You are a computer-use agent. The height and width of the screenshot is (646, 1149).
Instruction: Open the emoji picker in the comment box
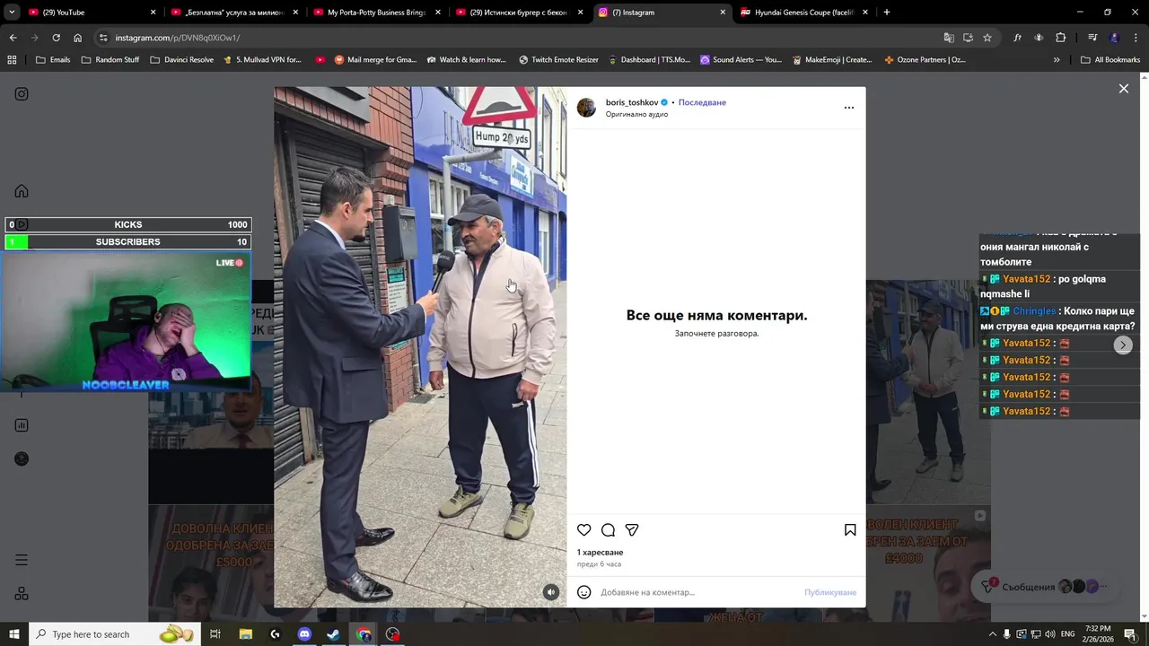pyautogui.click(x=584, y=592)
